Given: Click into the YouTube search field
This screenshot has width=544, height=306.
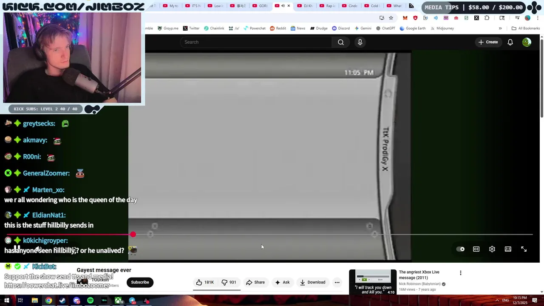Looking at the screenshot, I should [256, 42].
